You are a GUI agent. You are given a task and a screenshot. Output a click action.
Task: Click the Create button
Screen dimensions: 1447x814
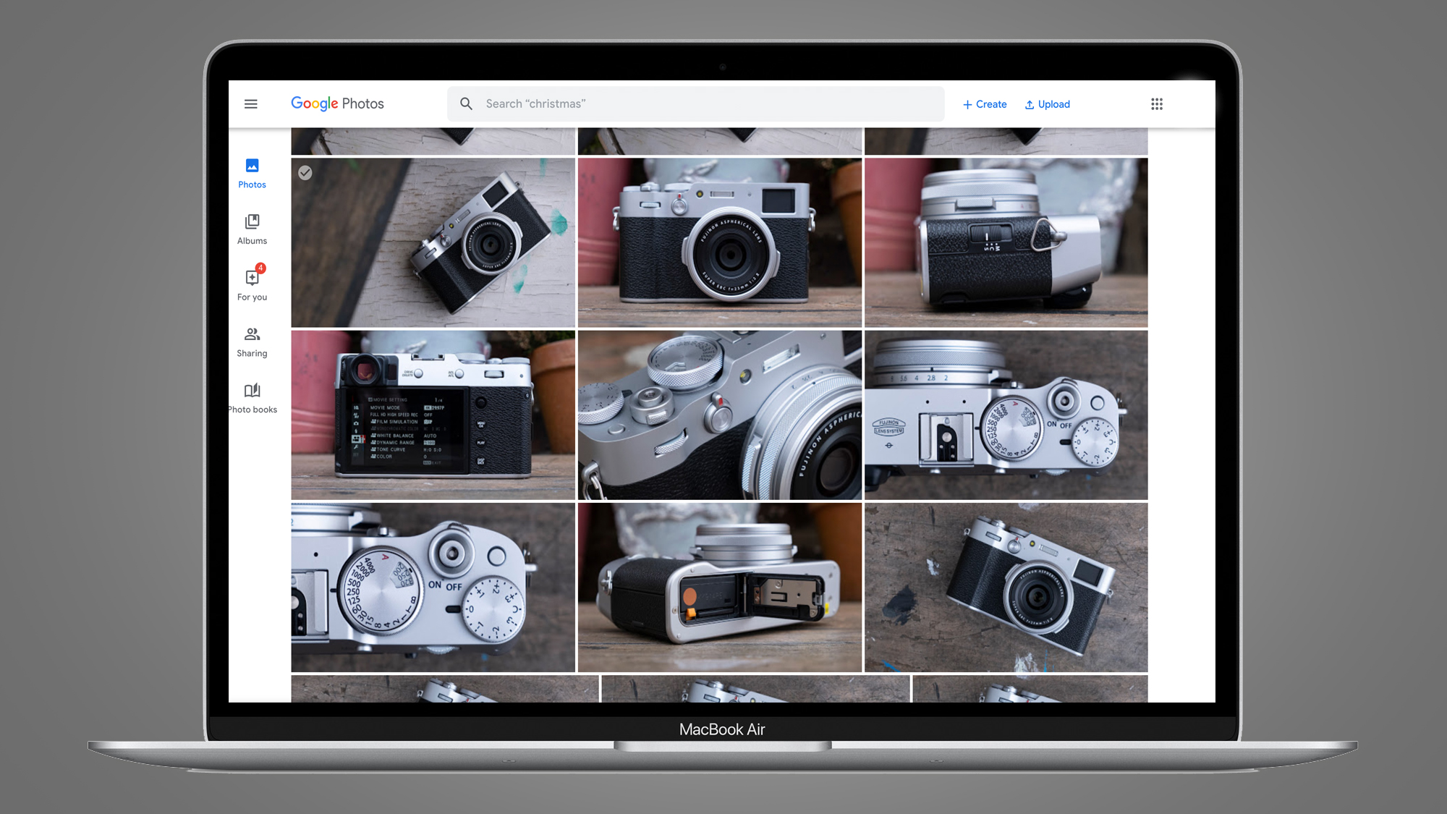tap(985, 104)
